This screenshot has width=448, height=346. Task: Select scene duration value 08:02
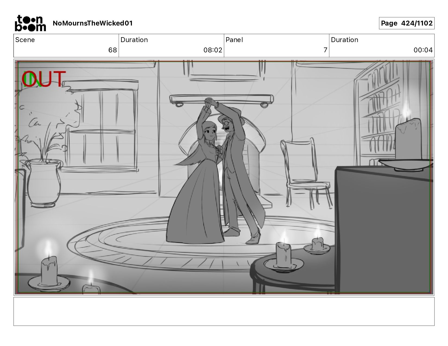[x=213, y=50]
